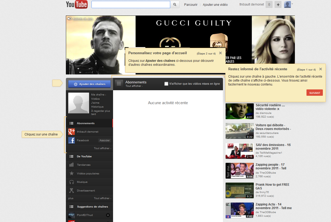Image resolution: width=331 pixels, height=222 pixels.
Task: Select Tendances in the sidebar
Action: [84, 165]
